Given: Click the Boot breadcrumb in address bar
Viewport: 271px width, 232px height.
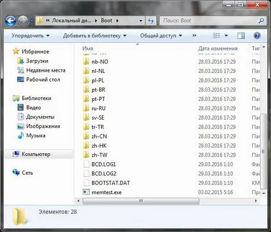Looking at the screenshot, I should 106,21.
